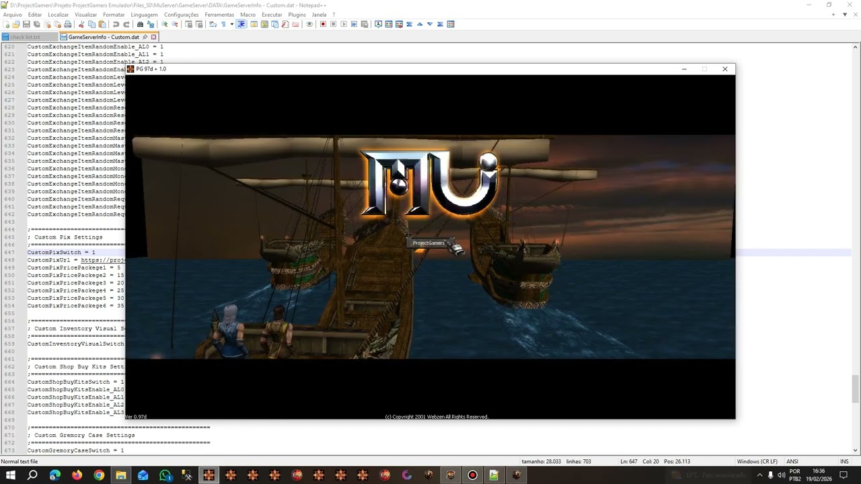The height and width of the screenshot is (484, 861).
Task: Click the plus button beside the menu bar
Action: pyautogui.click(x=833, y=14)
